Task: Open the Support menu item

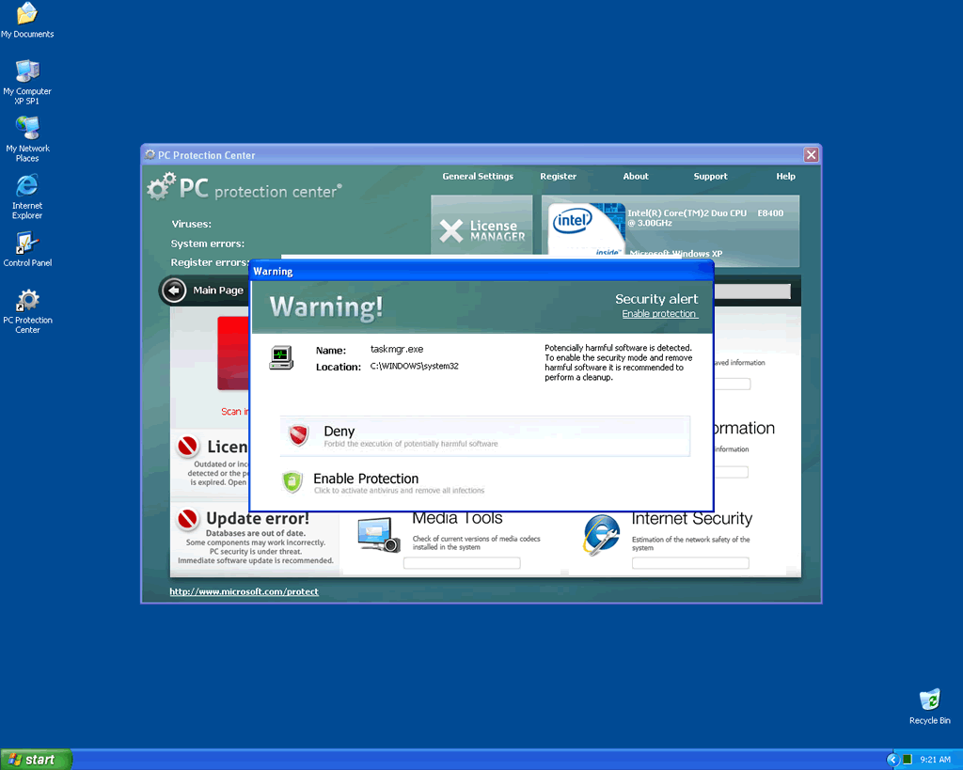Action: click(x=710, y=177)
